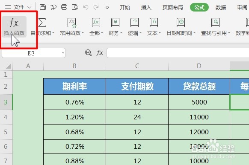
Task: Select column D header
Action: tap(199, 66)
